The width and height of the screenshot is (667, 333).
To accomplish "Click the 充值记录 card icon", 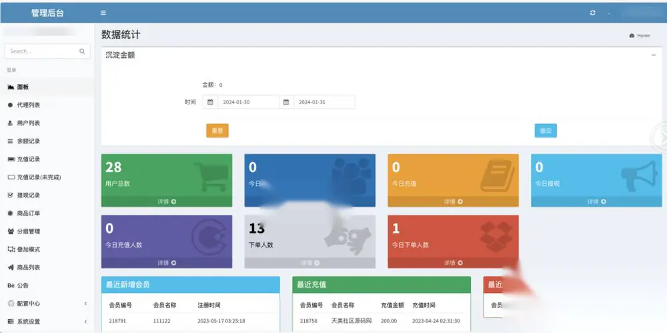I will [11, 159].
